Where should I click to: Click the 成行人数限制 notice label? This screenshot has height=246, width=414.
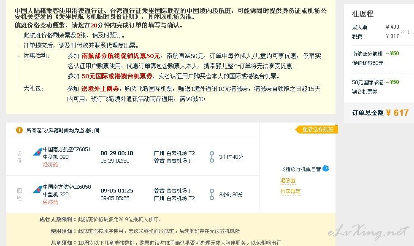point(57,219)
